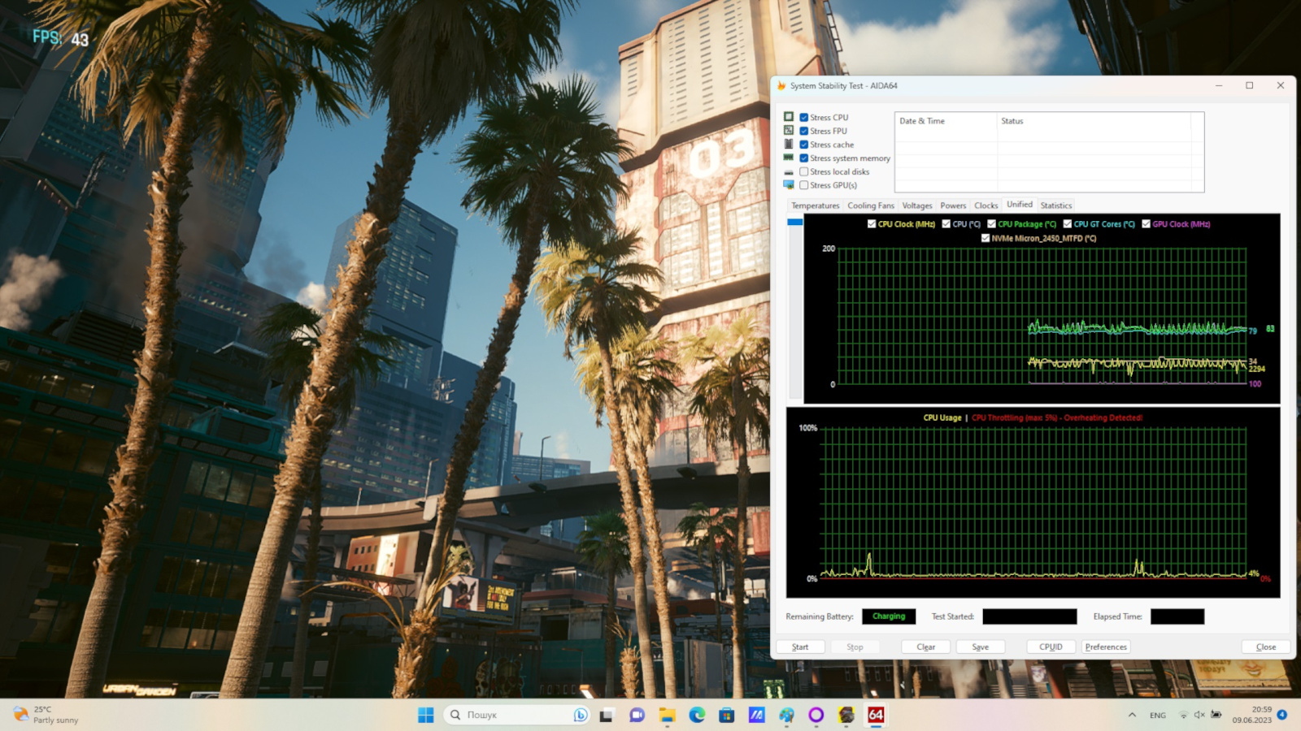Toggle CPU Package (°C) graph checkbox
The image size is (1301, 731).
[x=992, y=224]
